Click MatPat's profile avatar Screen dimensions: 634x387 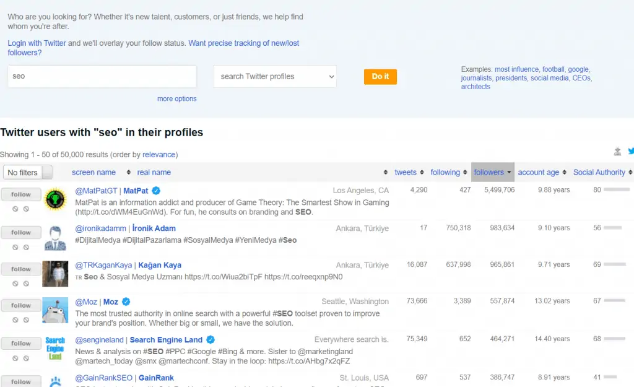click(x=55, y=199)
